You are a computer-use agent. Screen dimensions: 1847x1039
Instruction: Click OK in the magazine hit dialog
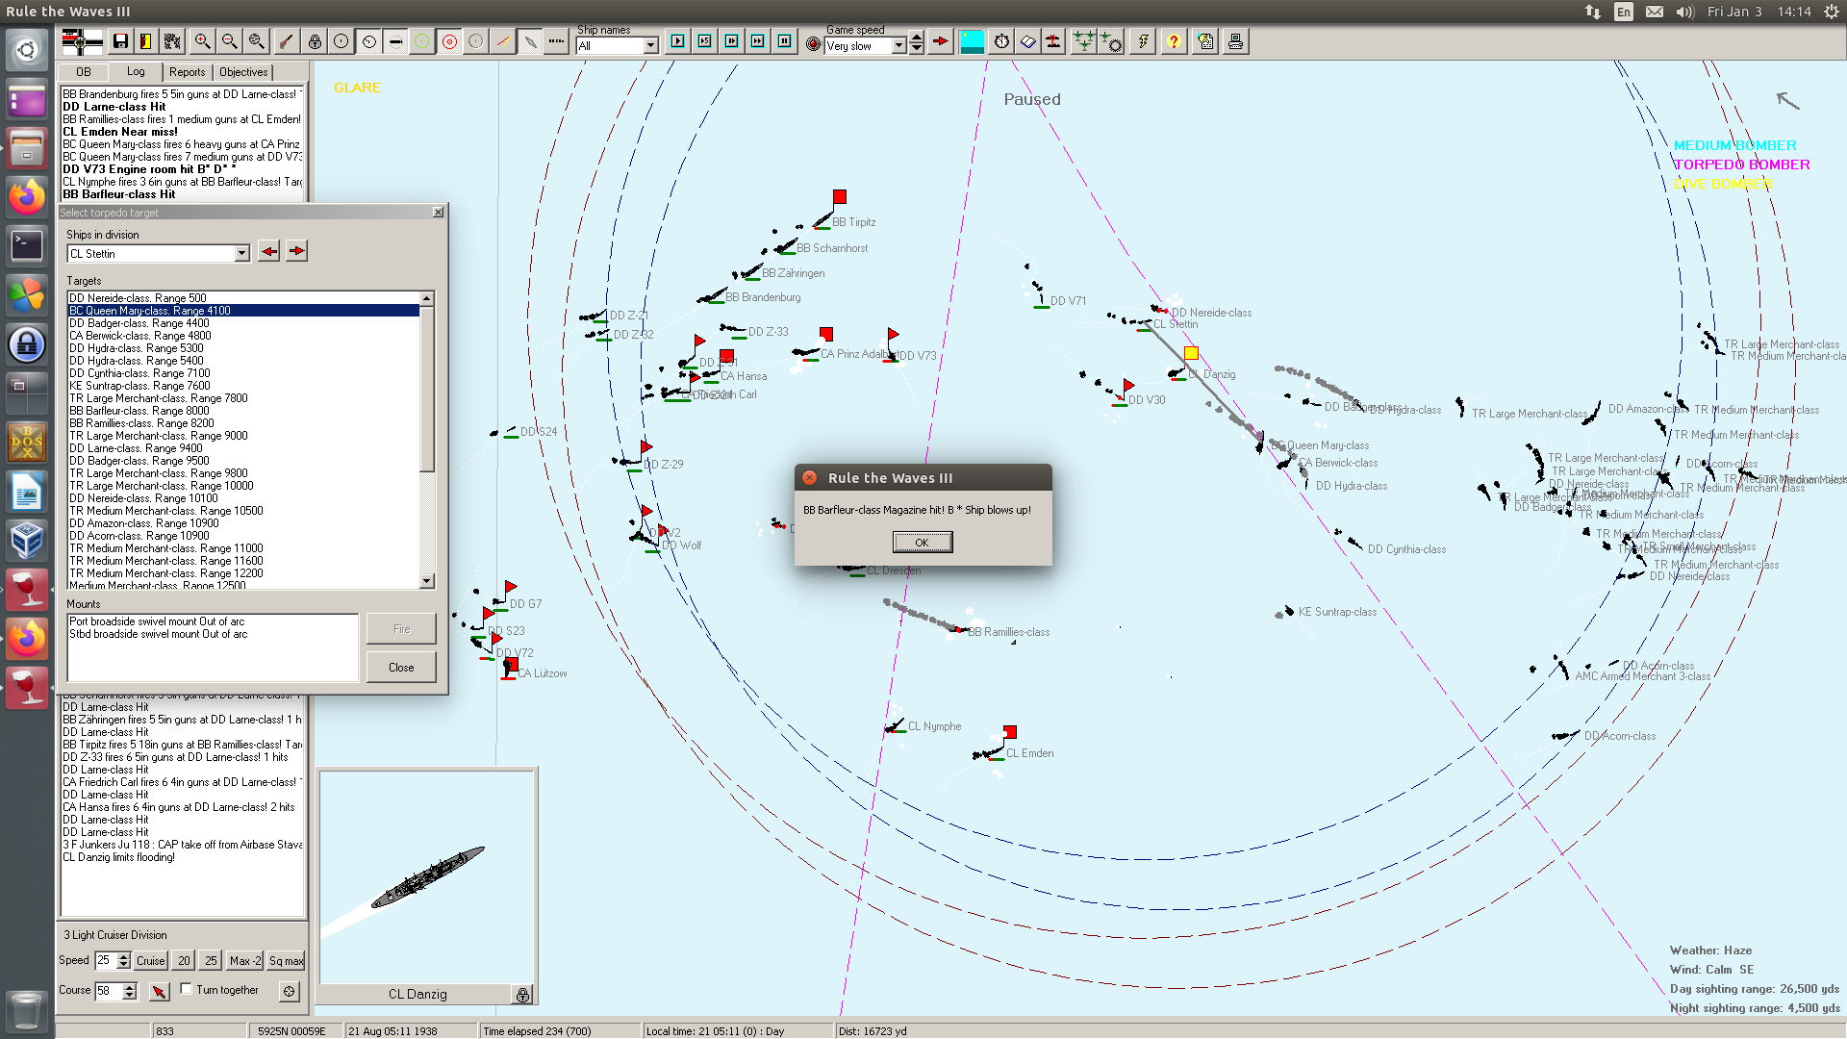pyautogui.click(x=923, y=543)
